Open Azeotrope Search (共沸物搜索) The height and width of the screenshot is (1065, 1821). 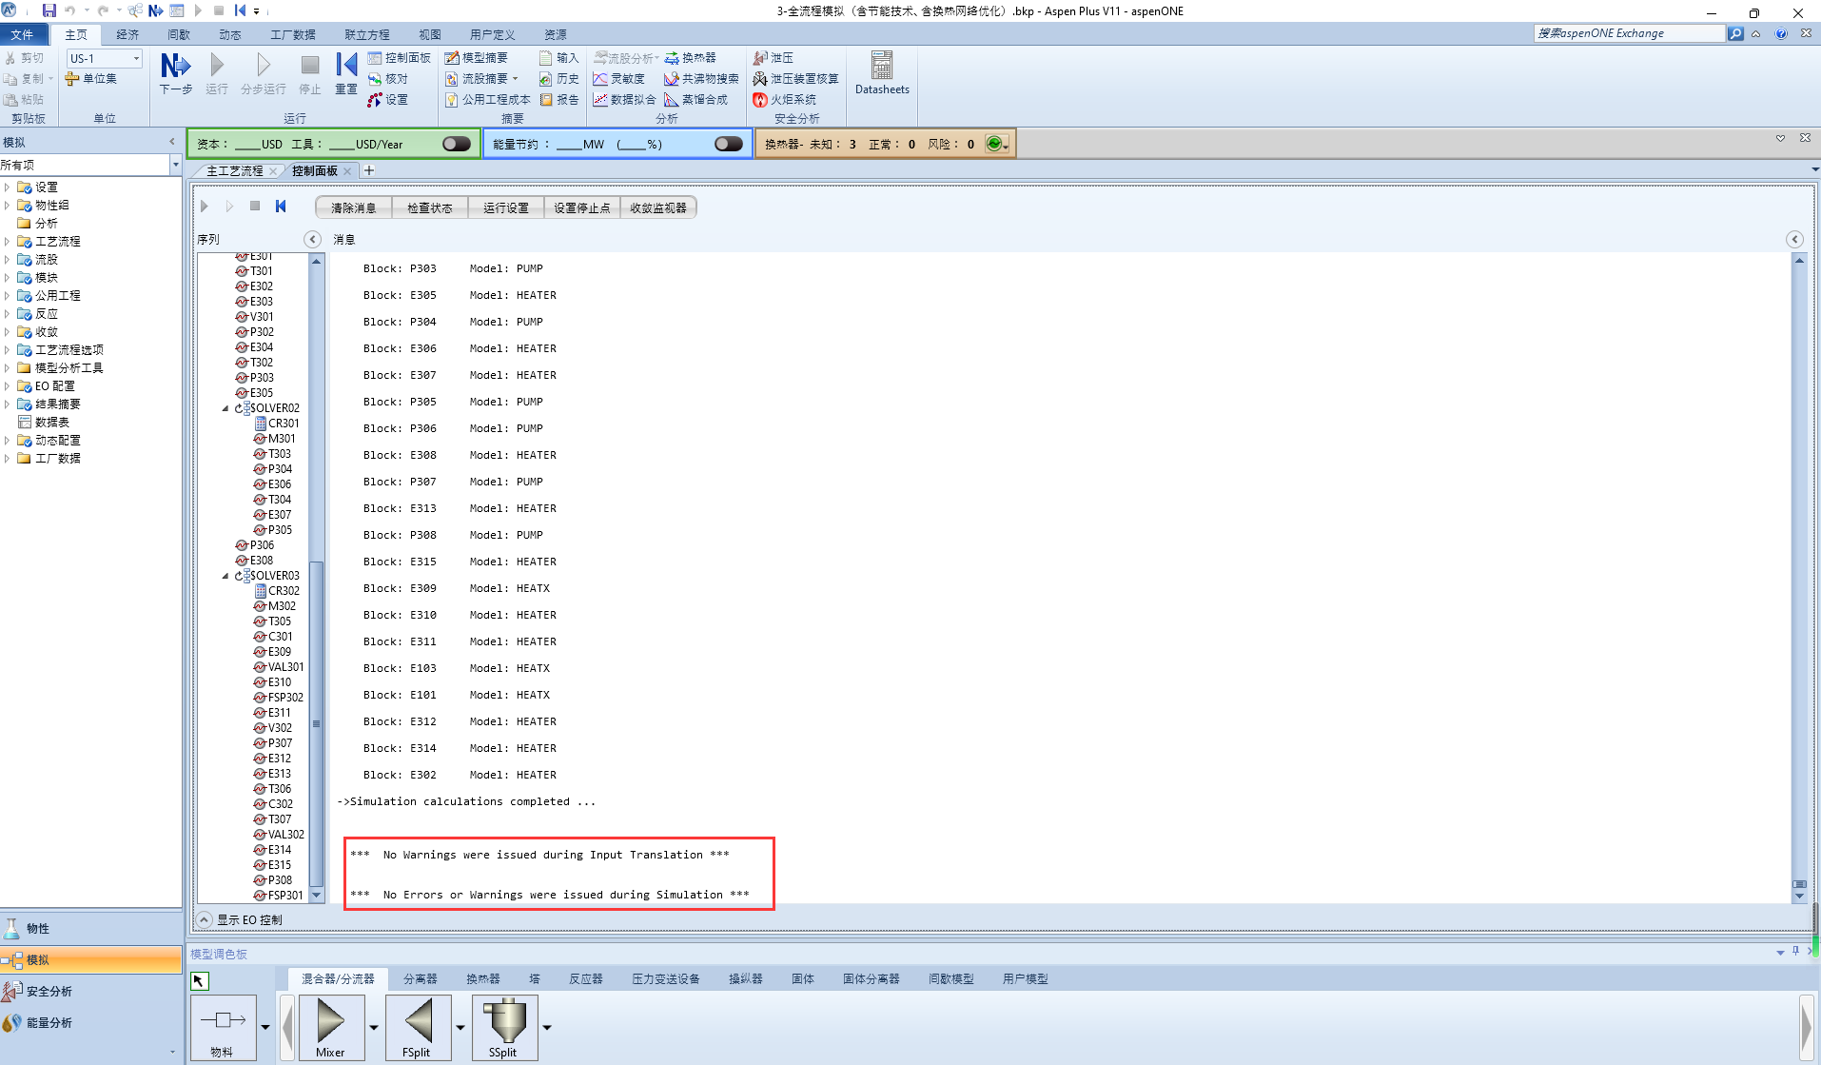[701, 79]
